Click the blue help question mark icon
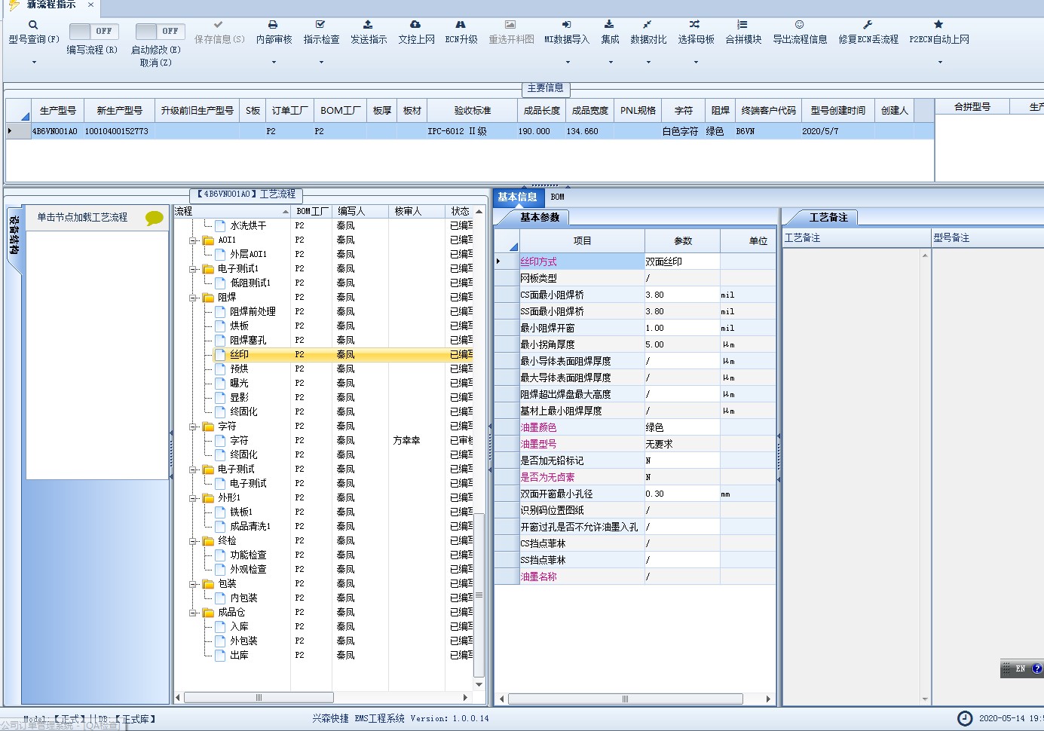 (x=1037, y=668)
